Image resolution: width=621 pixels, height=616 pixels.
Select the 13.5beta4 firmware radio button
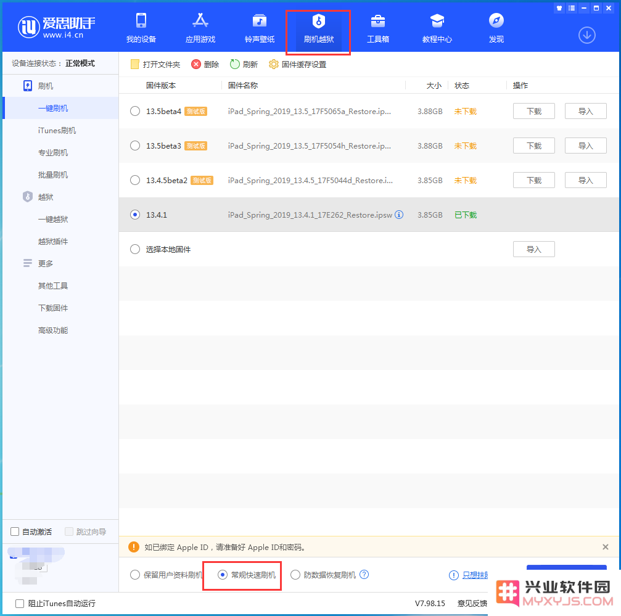coord(135,111)
